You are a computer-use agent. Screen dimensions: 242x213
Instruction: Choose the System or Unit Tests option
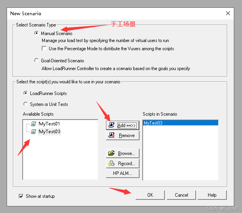pyautogui.click(x=25, y=104)
